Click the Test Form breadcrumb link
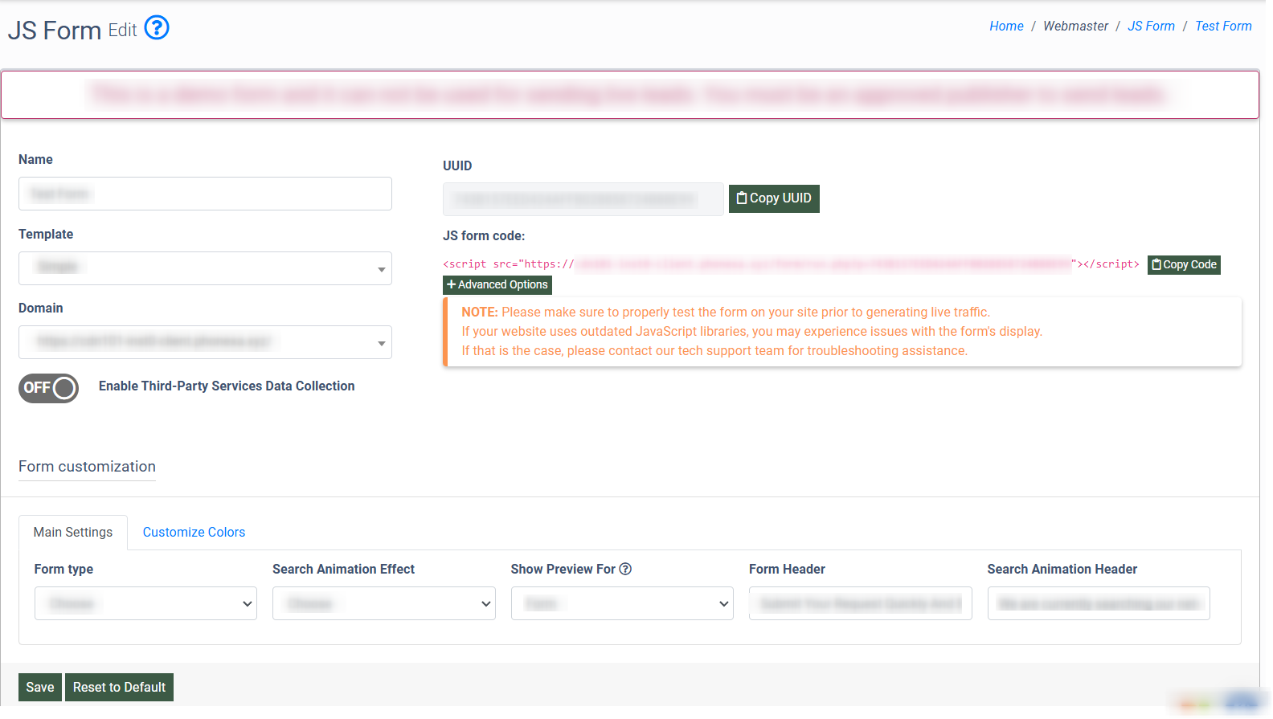 (x=1223, y=27)
